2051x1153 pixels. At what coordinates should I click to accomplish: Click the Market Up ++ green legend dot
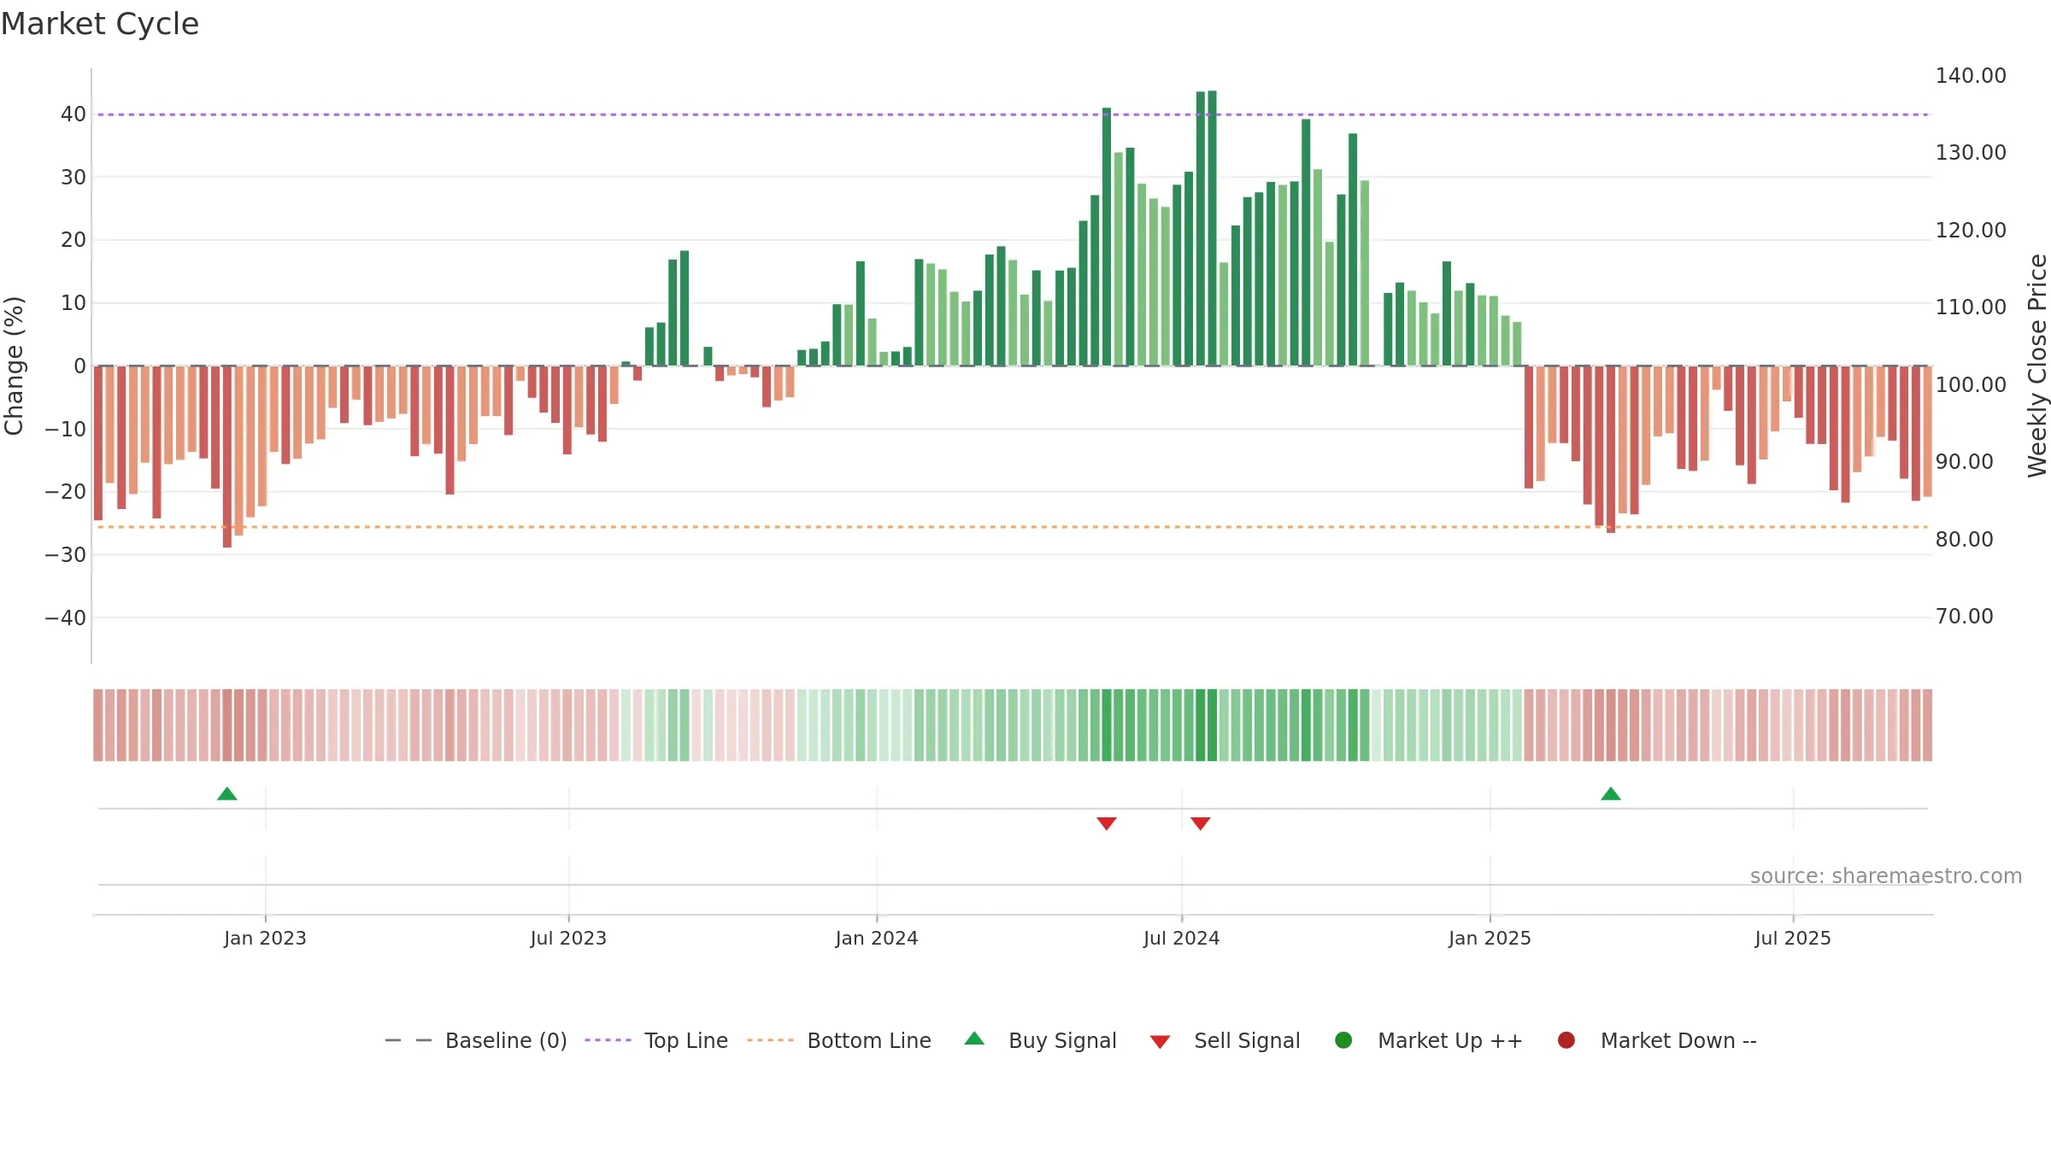(1343, 1040)
